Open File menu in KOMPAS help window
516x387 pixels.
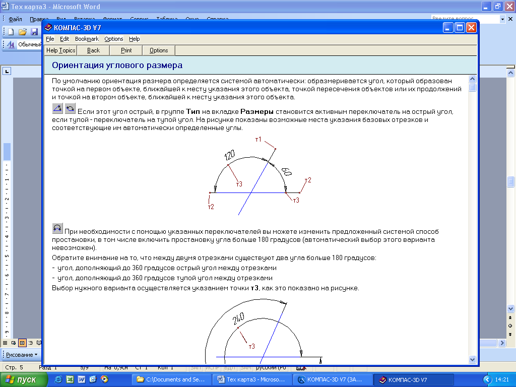[50, 39]
